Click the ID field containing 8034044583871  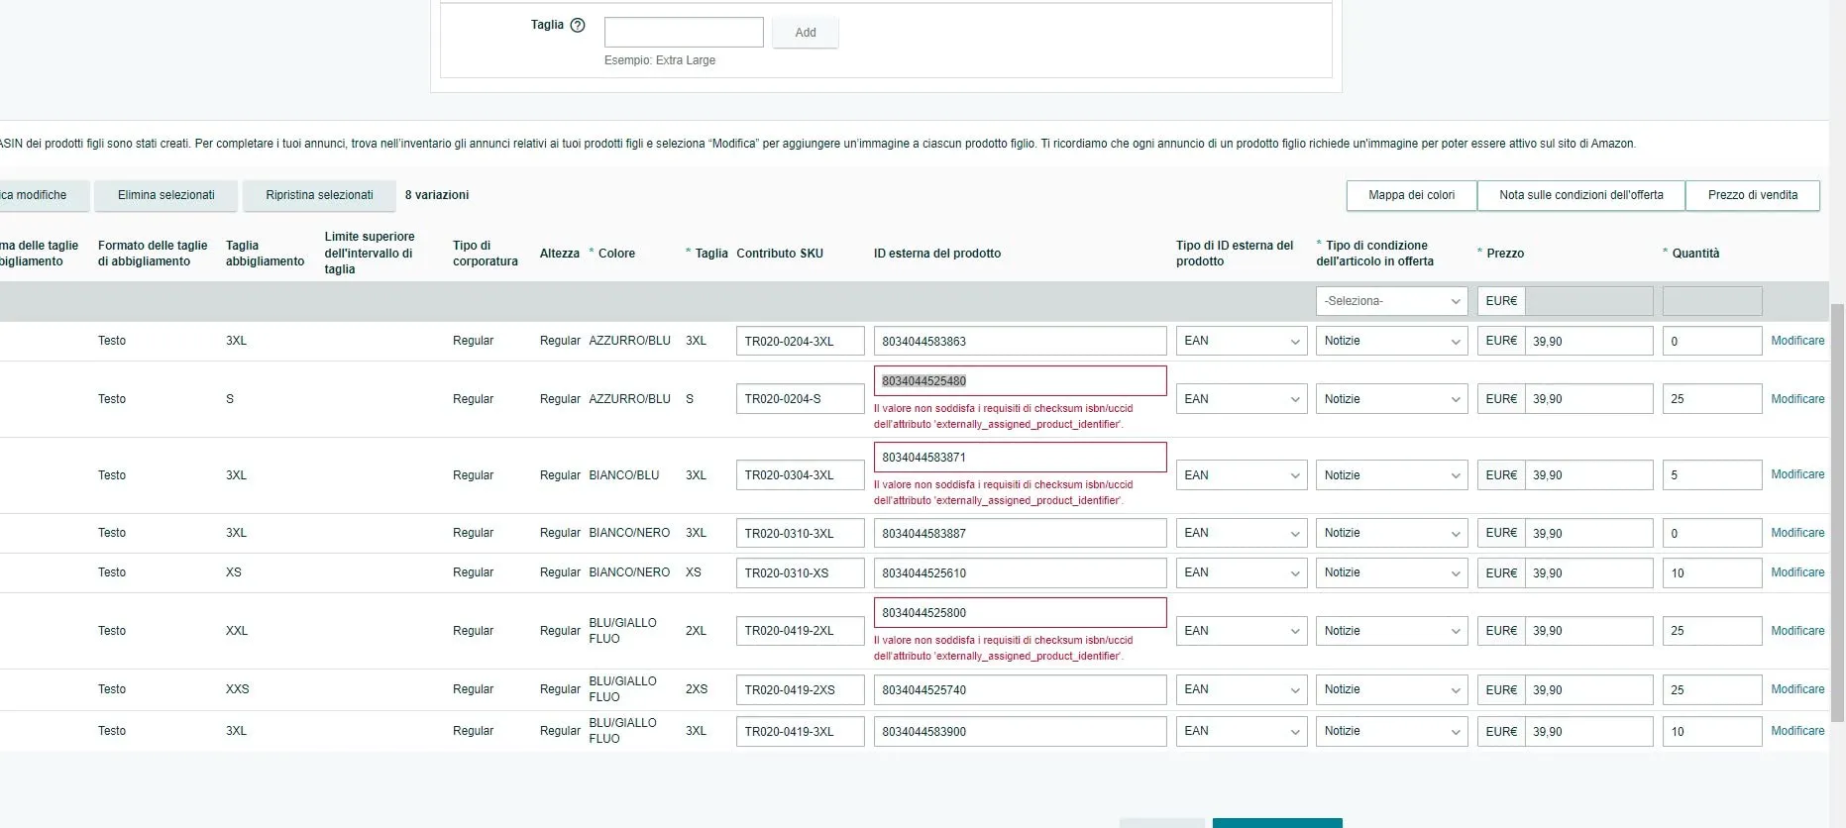point(1020,458)
